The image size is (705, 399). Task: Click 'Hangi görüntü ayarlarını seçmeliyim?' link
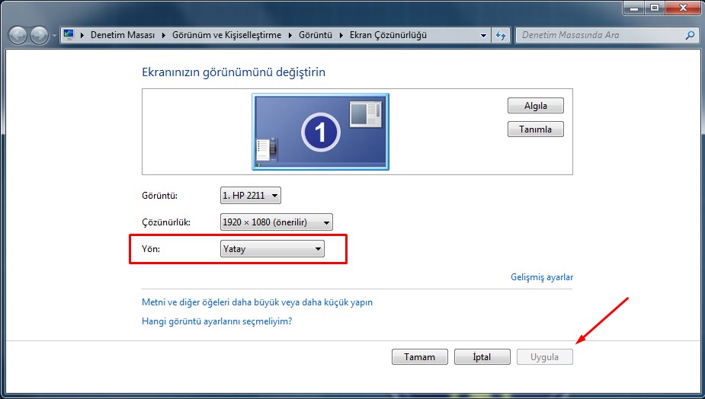pyautogui.click(x=216, y=321)
